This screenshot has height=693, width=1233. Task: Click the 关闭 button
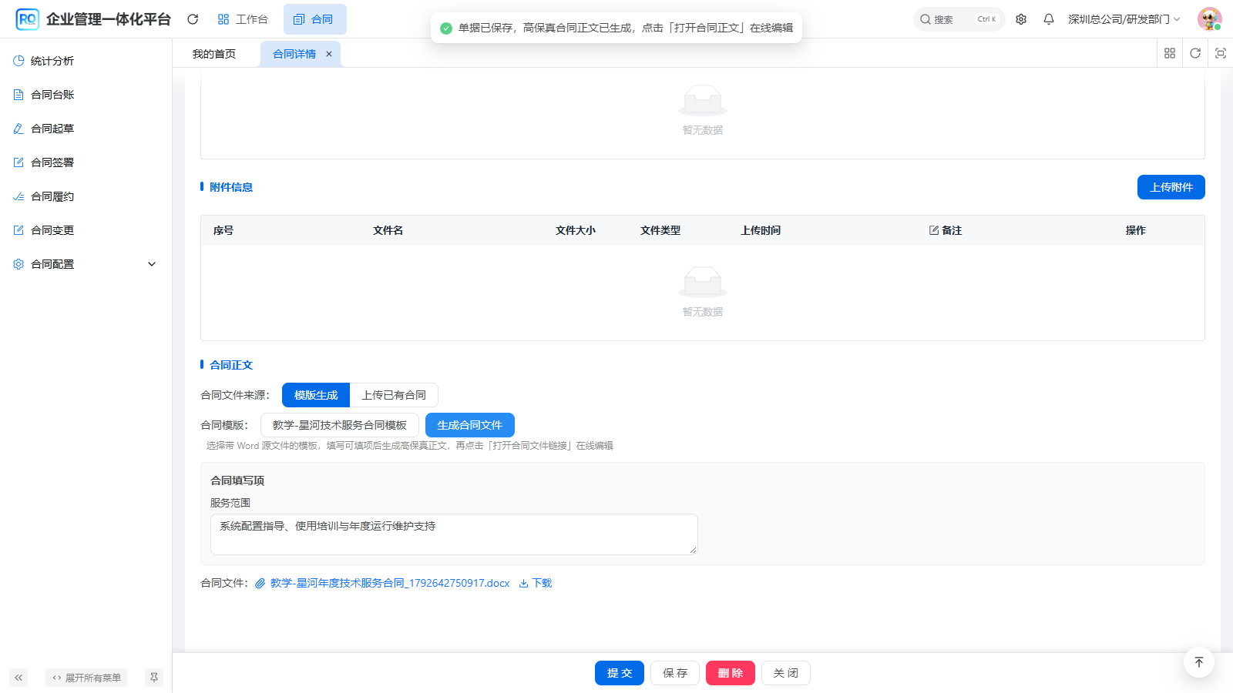coord(786,673)
